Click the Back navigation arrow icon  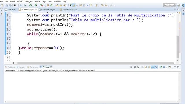click(x=106, y=5)
